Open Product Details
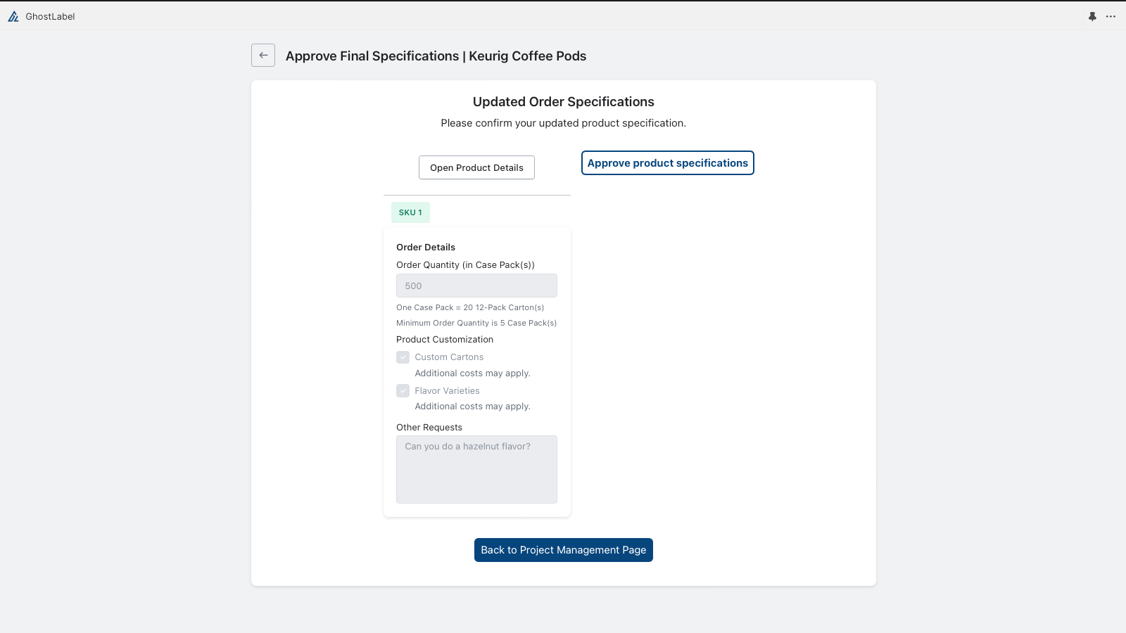The width and height of the screenshot is (1126, 633). coord(476,167)
